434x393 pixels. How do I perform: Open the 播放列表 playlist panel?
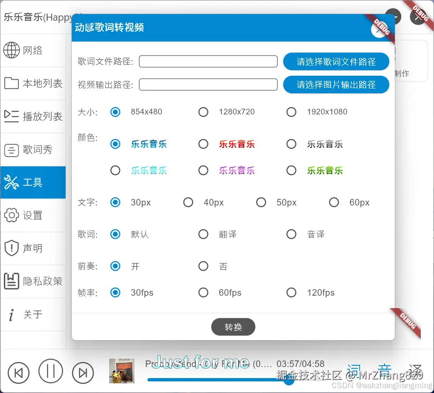[x=33, y=116]
